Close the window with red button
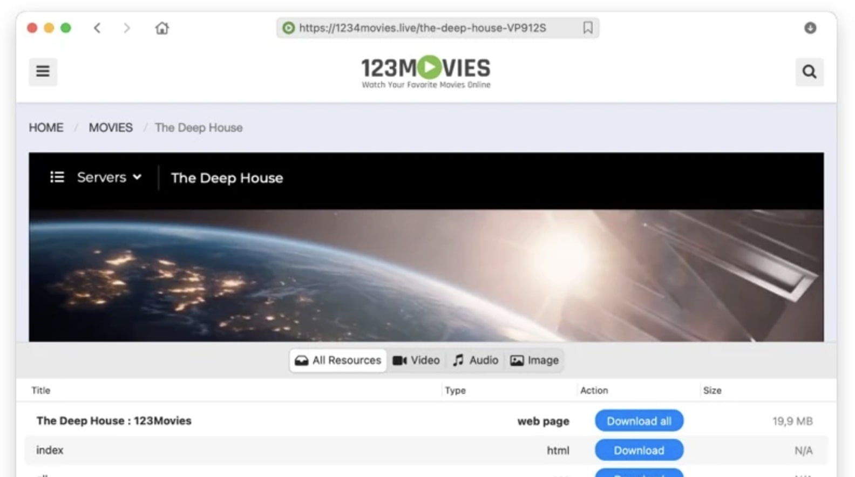This screenshot has width=855, height=477. click(x=32, y=28)
